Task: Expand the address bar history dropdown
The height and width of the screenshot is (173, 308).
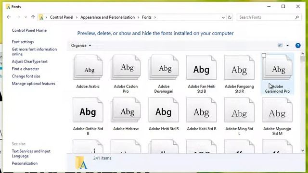Action: [x=223, y=17]
